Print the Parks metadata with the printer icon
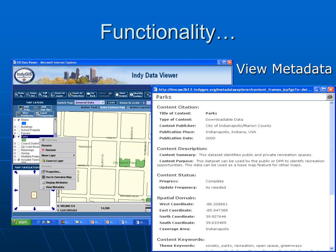Viewport: 336px width, 252px height. click(330, 97)
